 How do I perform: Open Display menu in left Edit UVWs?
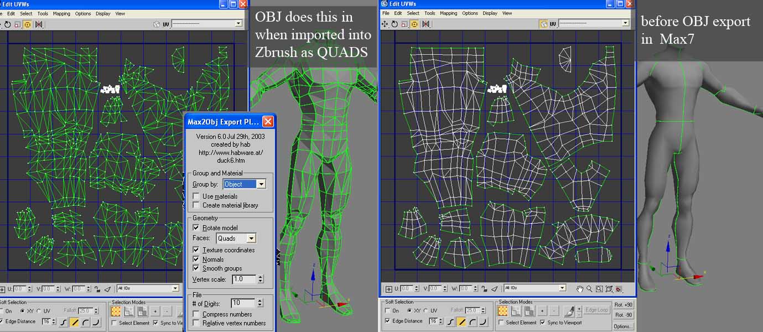[x=103, y=13]
